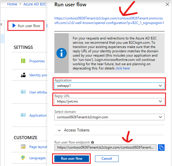Collapse the sidebar with the chevron

click(x=1, y=24)
